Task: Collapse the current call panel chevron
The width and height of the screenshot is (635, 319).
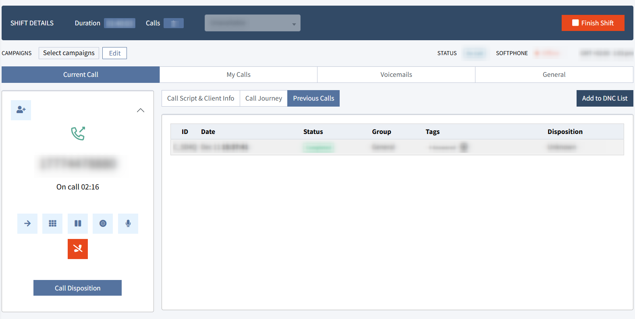Action: pos(141,110)
